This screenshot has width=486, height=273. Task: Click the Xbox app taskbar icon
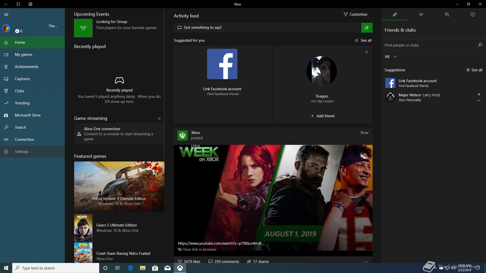(180, 268)
